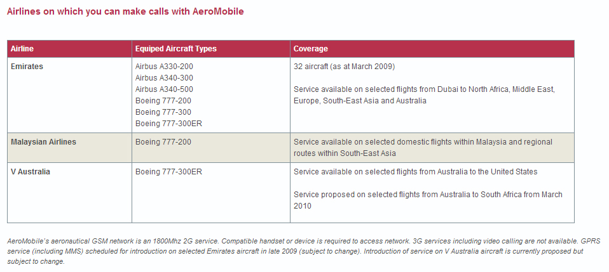Select the Malaysian Airlines row label
Screen dimensions: 609x272
(43, 142)
